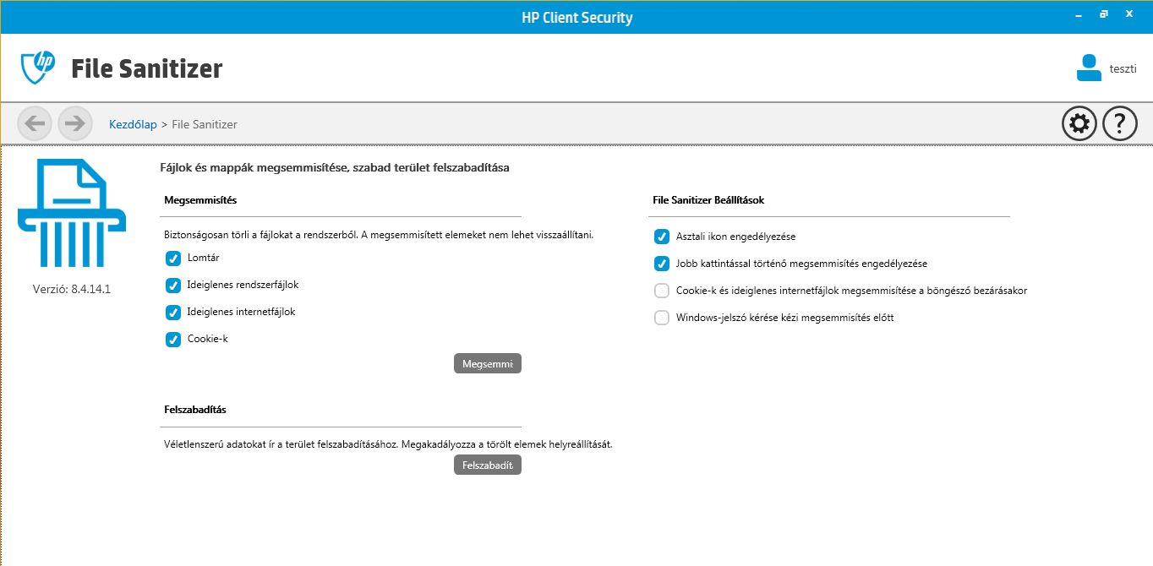Minimize the HP Client Security window
The width and height of the screenshot is (1153, 566).
point(1079,15)
